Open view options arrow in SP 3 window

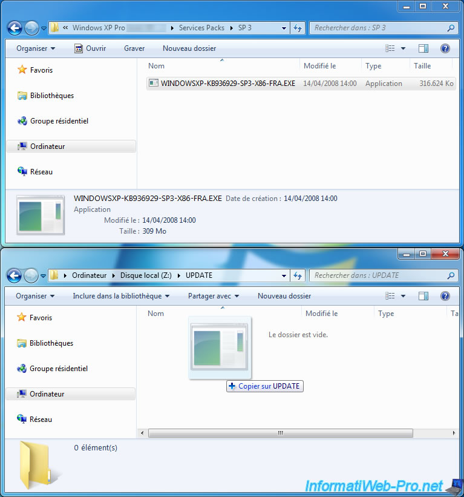[x=403, y=48]
